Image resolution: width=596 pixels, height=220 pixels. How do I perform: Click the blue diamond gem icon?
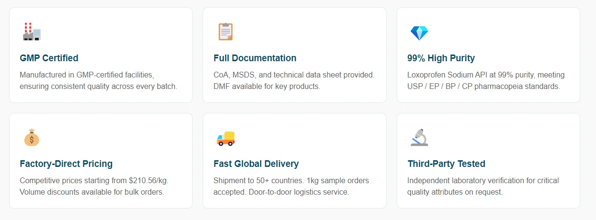[419, 33]
